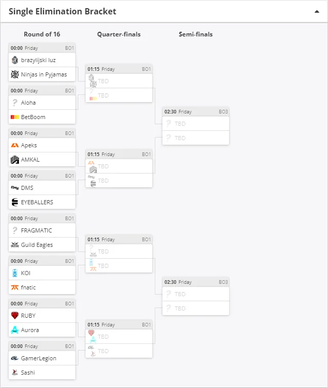Open the bottom semi-final 02:30 match header

click(196, 282)
